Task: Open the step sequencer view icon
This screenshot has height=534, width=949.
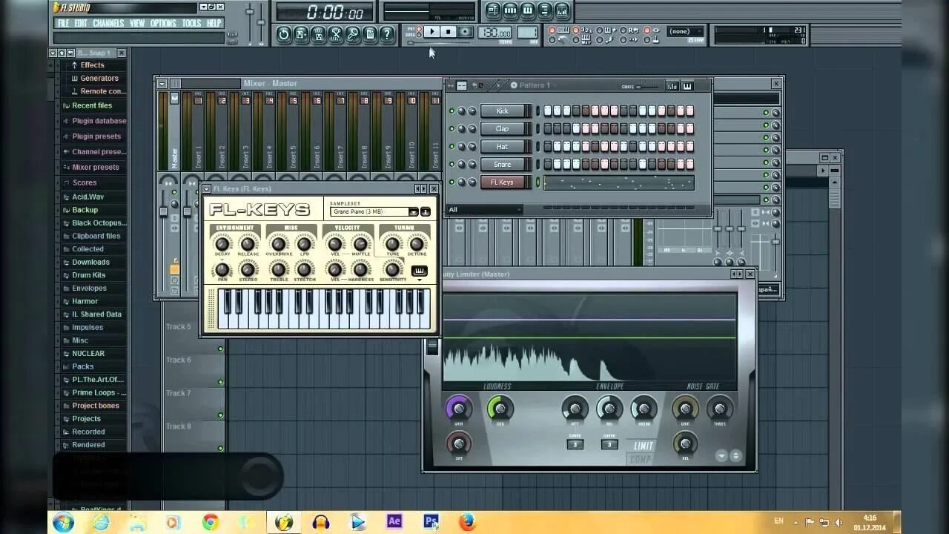Action: click(x=510, y=10)
